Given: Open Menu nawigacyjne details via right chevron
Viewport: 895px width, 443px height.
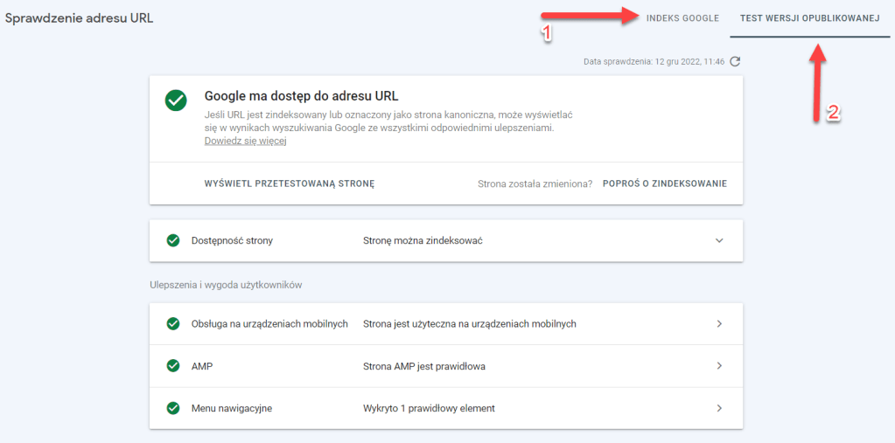Looking at the screenshot, I should point(719,408).
